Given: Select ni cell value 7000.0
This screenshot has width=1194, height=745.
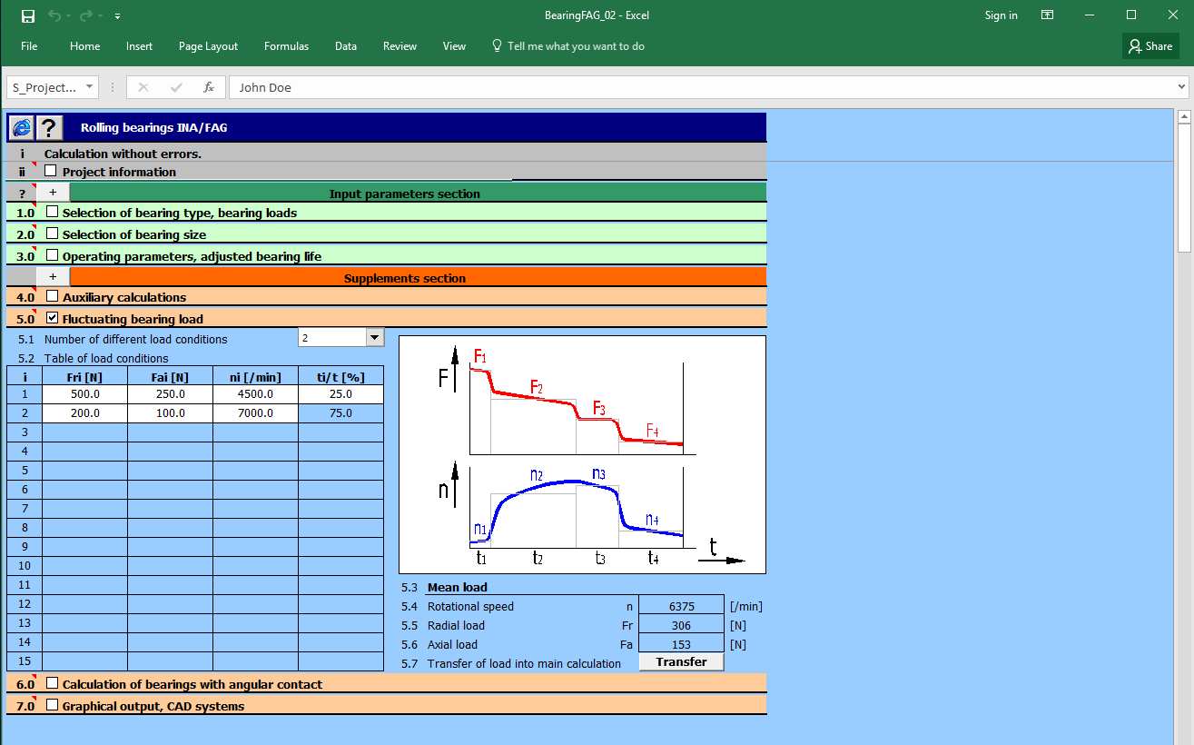Looking at the screenshot, I should 255,413.
